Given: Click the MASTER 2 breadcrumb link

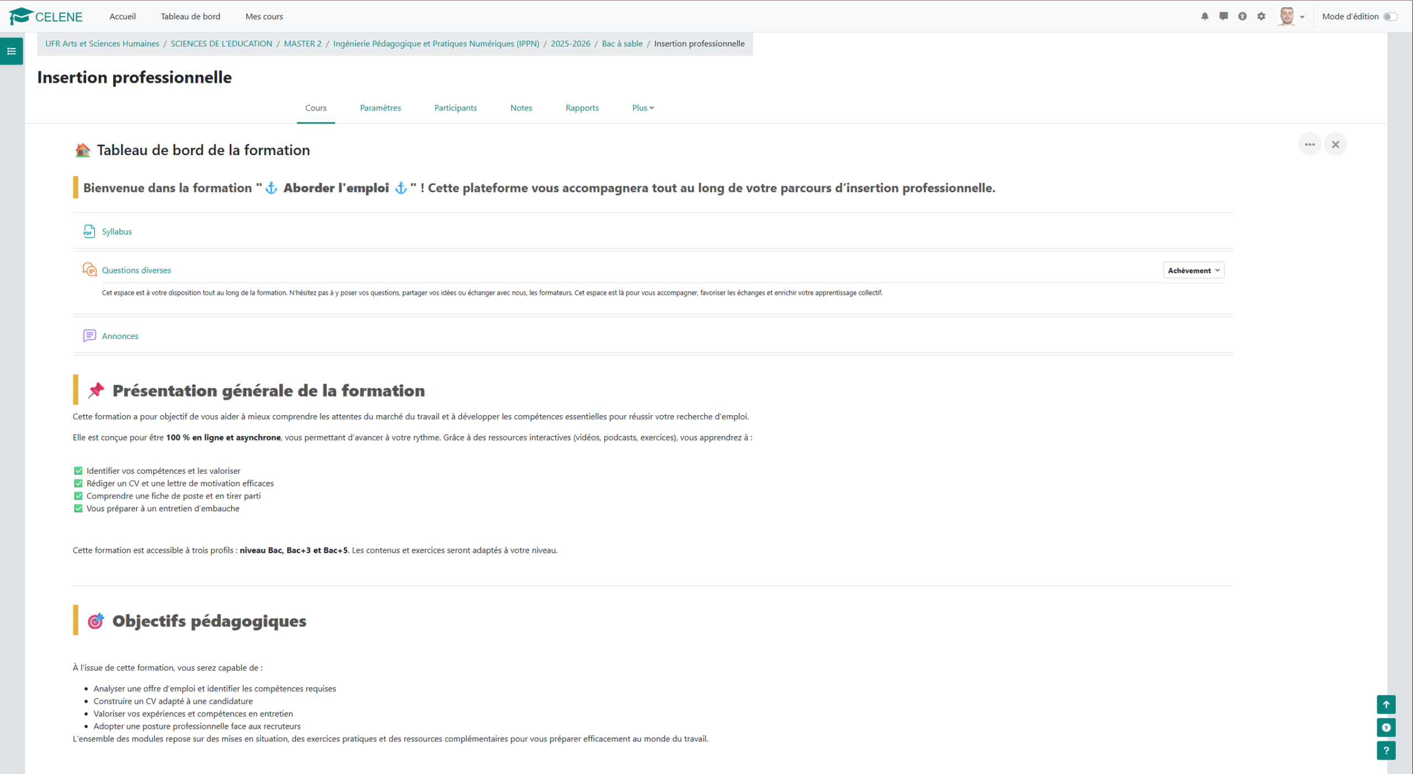Looking at the screenshot, I should [x=302, y=44].
